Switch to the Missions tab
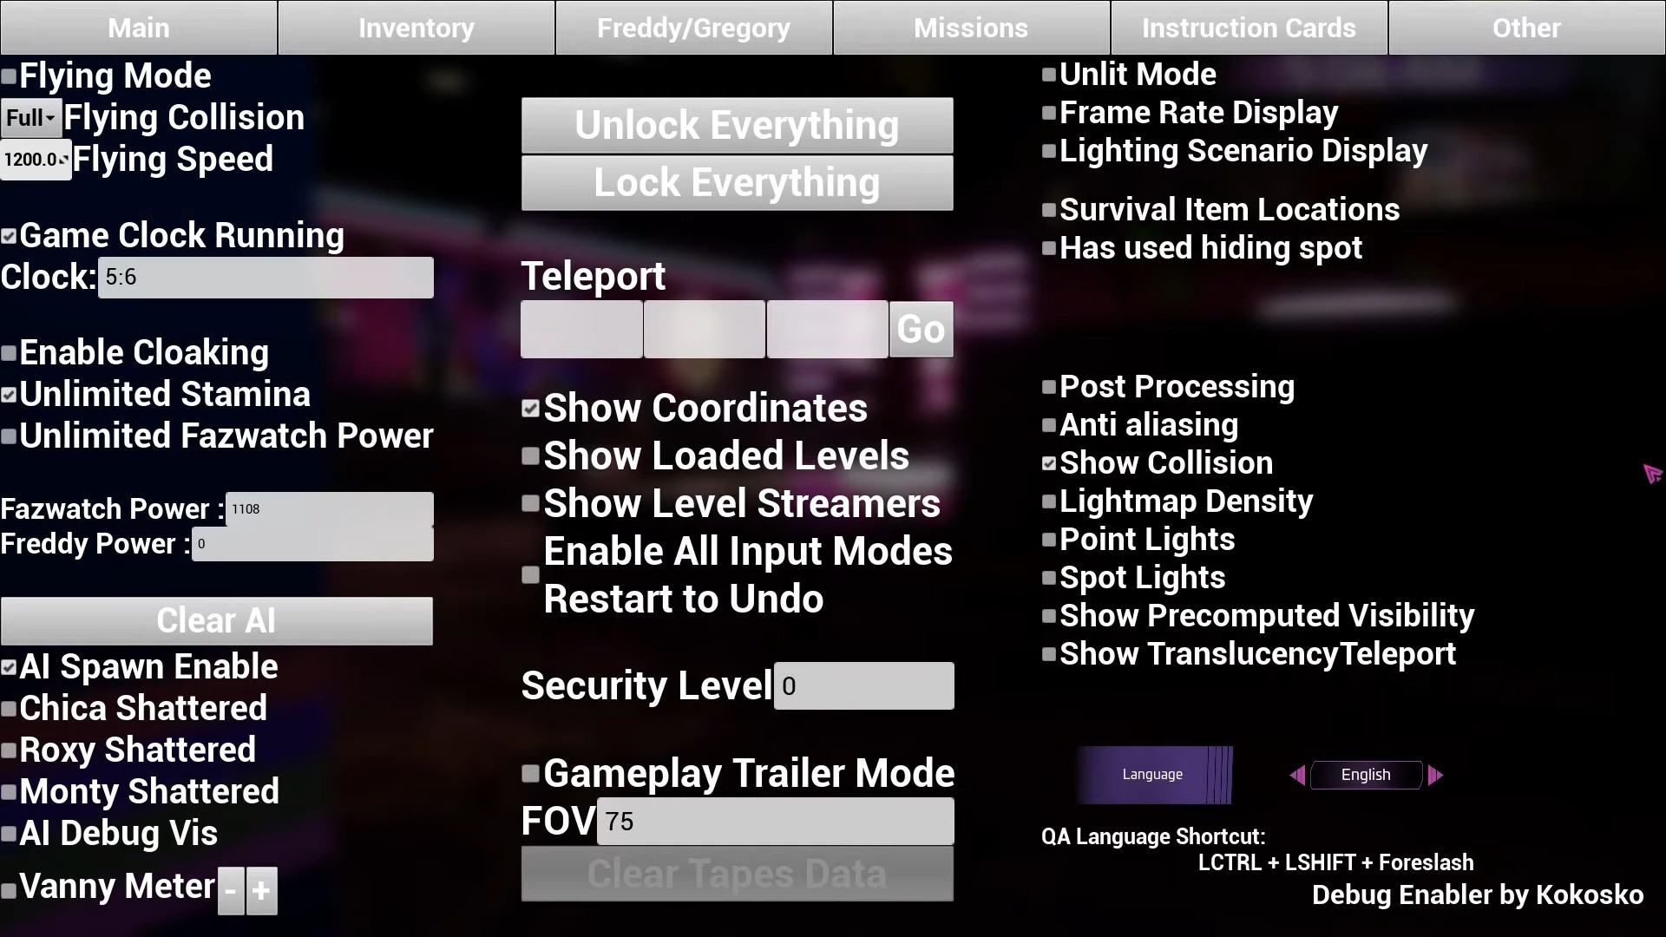 click(x=970, y=28)
